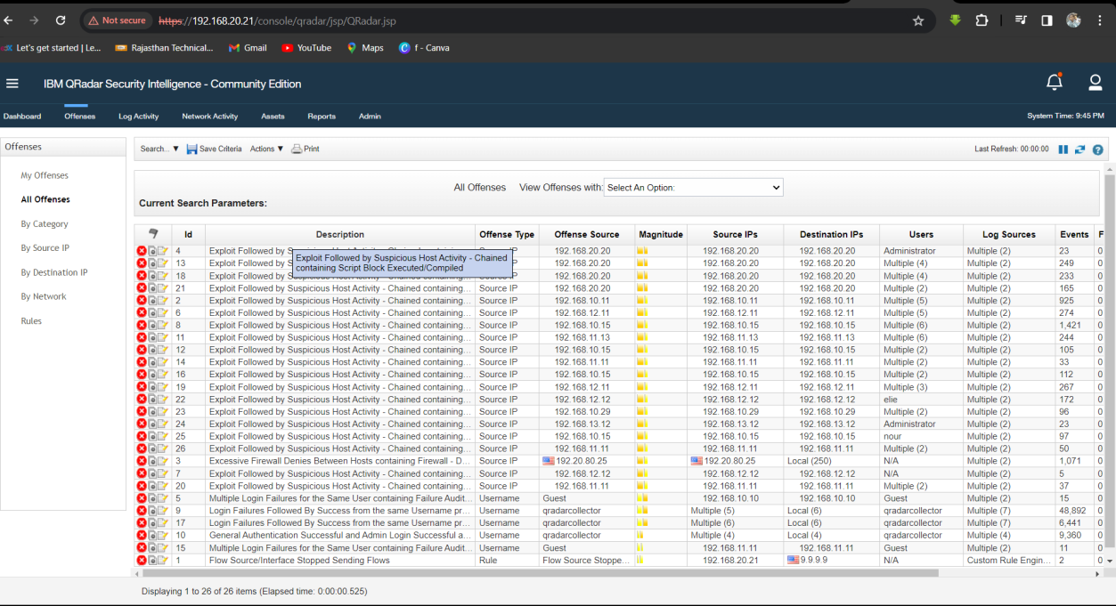Image resolution: width=1116 pixels, height=606 pixels.
Task: Click the help question mark icon
Action: click(1097, 149)
